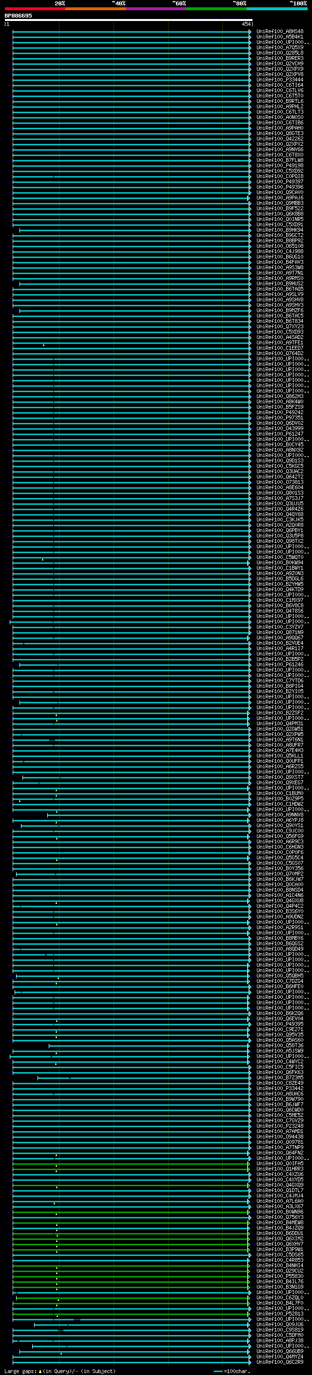Select the UniRef100_P49396 label

280,187
